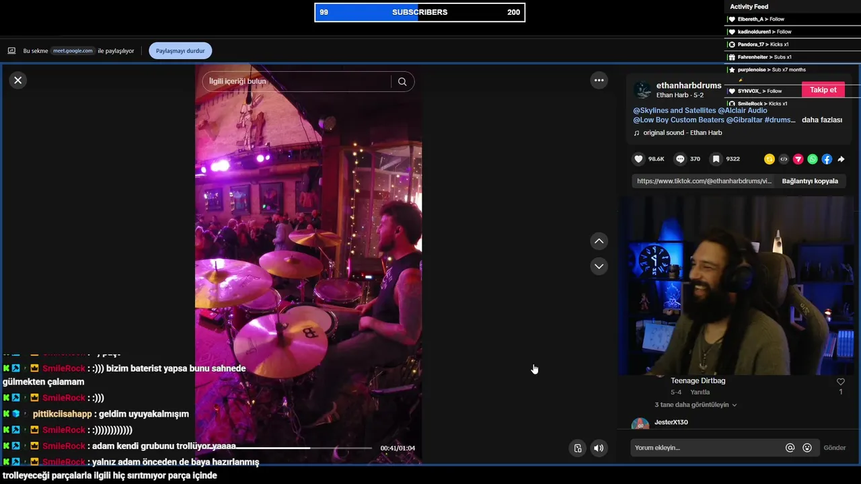
Task: Mute the video with speaker icon
Action: click(599, 448)
